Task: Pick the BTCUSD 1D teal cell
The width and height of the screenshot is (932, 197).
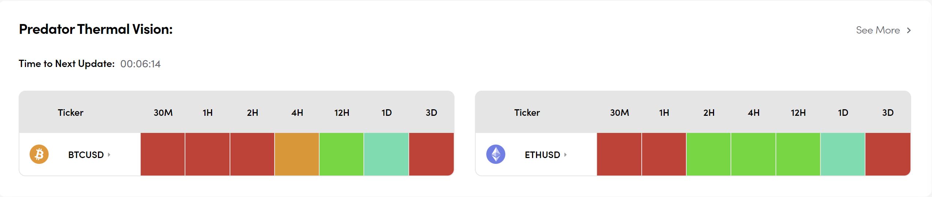Action: [386, 154]
